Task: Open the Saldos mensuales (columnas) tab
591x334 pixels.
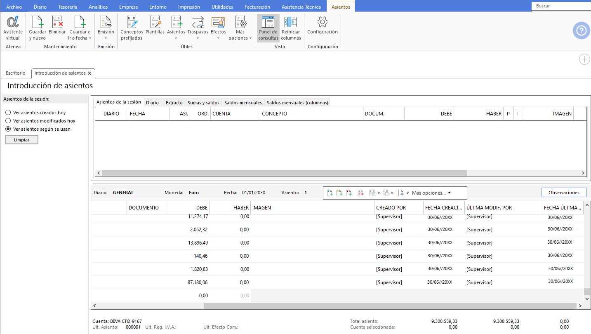Action: click(297, 103)
